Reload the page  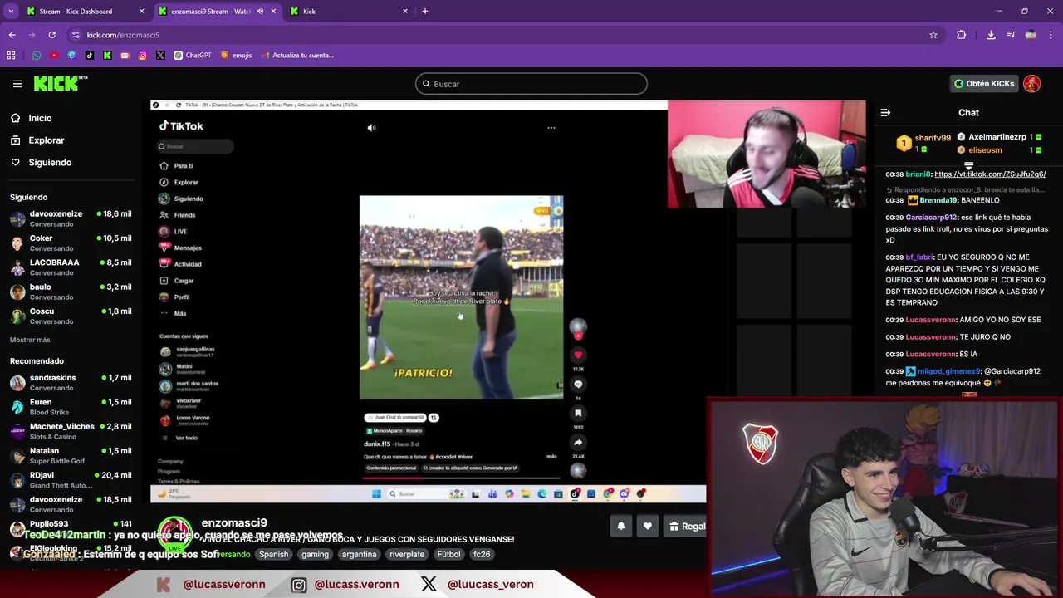[x=51, y=35]
